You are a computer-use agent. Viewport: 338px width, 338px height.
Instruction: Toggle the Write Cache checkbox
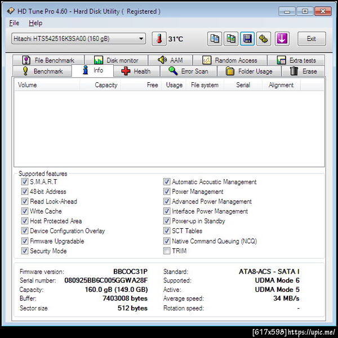[x=25, y=211]
